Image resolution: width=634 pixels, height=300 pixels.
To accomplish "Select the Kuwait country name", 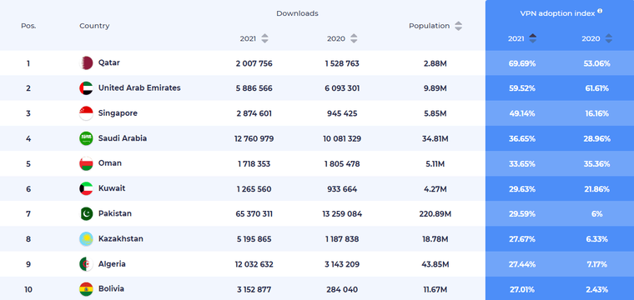I will 112,188.
